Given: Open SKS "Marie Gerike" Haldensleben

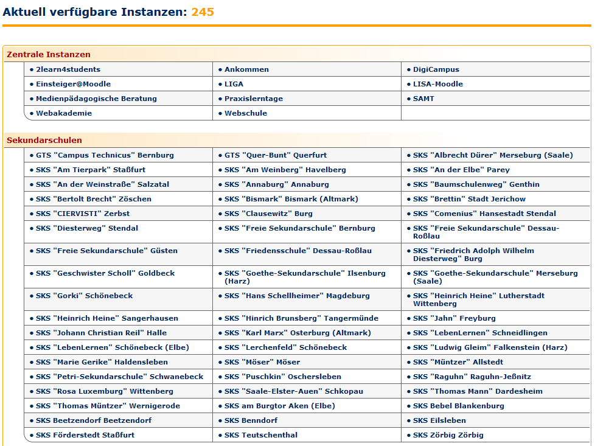Looking at the screenshot, I should click(x=102, y=362).
